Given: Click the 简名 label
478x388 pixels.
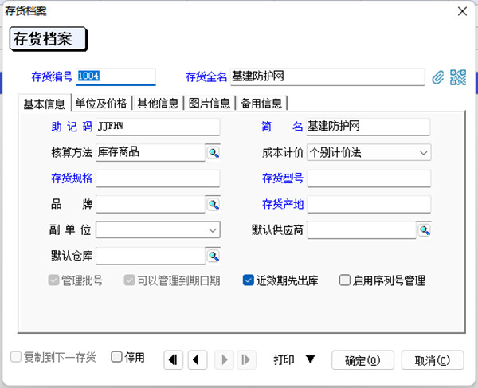Looking at the screenshot, I should click(x=282, y=127).
